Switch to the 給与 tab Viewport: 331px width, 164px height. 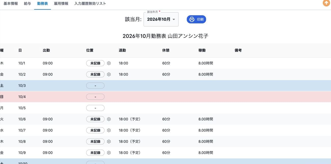27,4
